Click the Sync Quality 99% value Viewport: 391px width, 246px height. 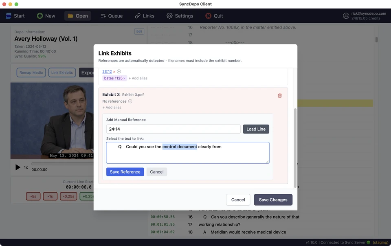42,56
